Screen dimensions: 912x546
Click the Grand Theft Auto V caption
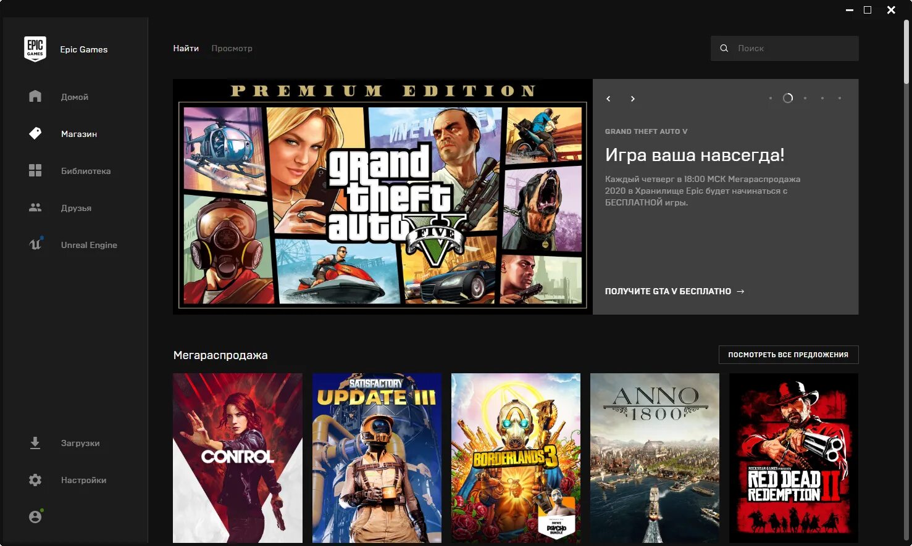point(646,131)
